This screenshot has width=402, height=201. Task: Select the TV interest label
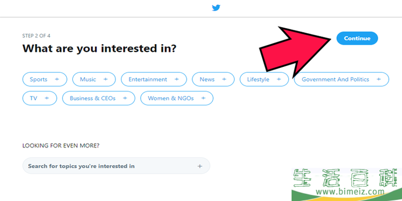click(34, 98)
